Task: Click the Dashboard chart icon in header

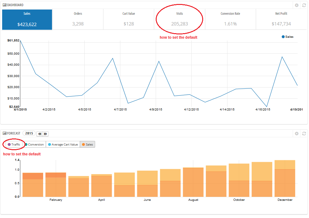Action: [x=5, y=5]
